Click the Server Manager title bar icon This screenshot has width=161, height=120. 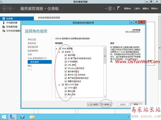pos(2,1)
